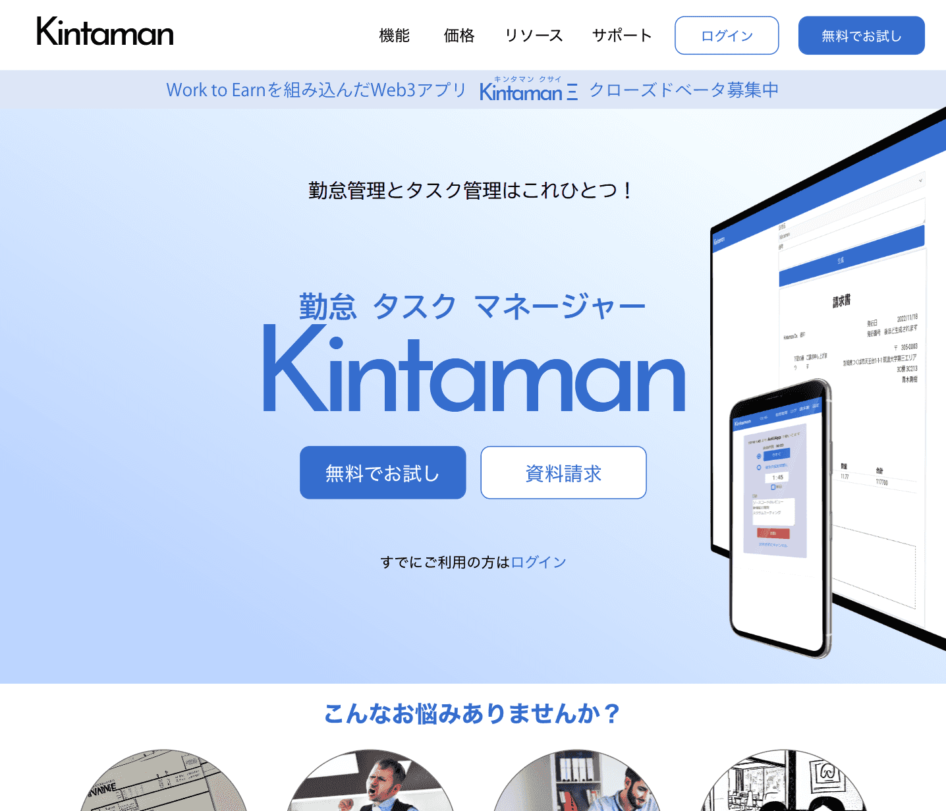This screenshot has height=811, width=946.
Task: Click the manga-style office circular image
Action: pyautogui.click(x=783, y=781)
